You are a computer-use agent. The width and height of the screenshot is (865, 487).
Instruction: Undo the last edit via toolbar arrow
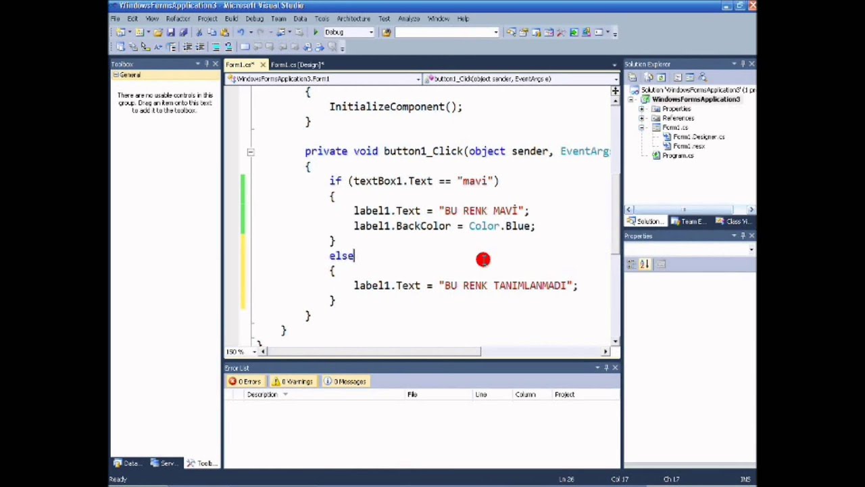point(241,32)
